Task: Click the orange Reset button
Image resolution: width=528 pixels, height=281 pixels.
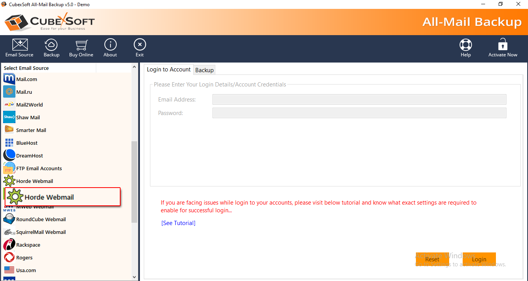Action: (x=432, y=259)
